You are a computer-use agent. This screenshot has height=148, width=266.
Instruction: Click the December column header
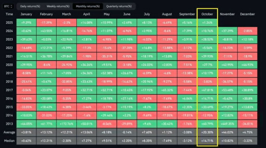pos(247,14)
